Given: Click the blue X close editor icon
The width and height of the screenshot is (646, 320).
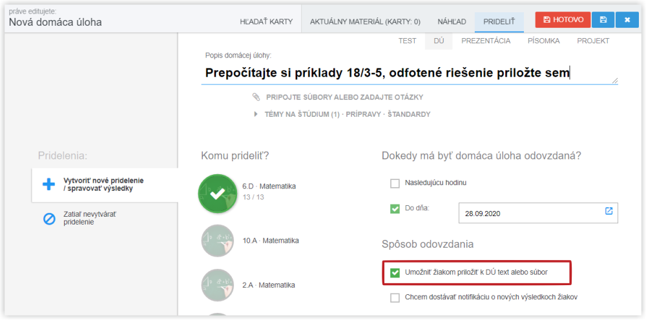Looking at the screenshot, I should coord(627,20).
